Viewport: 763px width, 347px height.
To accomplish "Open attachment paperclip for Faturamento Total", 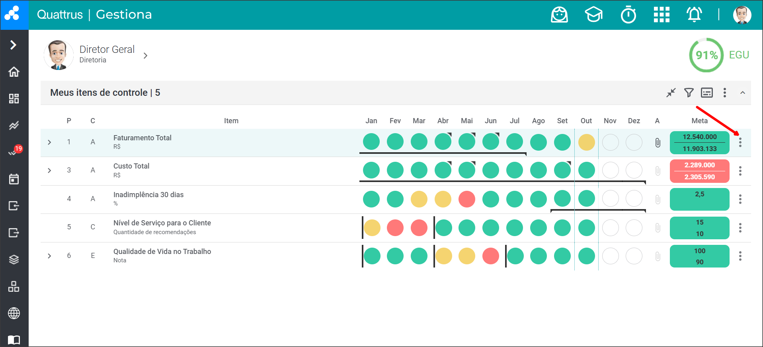I will 658,142.
